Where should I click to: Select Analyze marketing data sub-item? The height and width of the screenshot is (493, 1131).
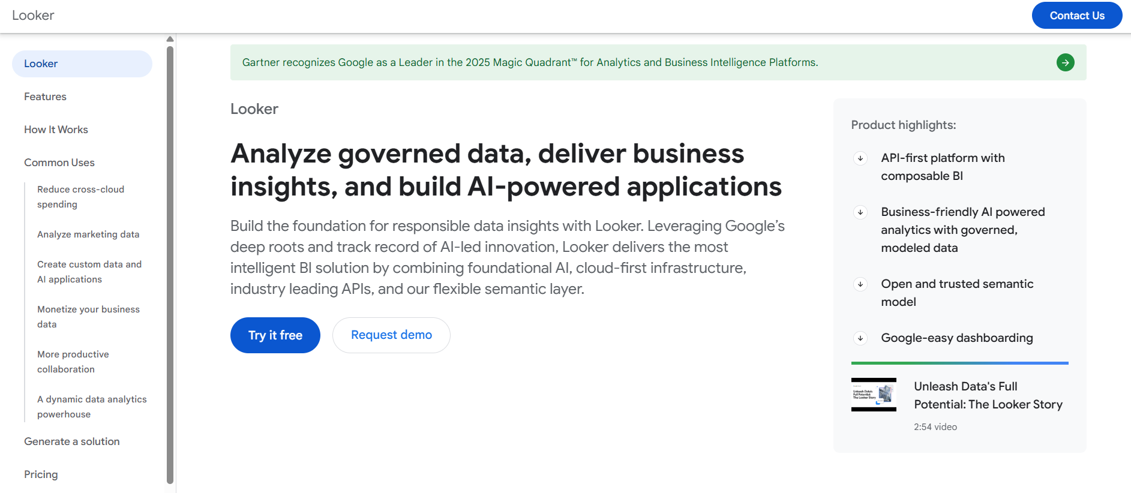pos(88,235)
